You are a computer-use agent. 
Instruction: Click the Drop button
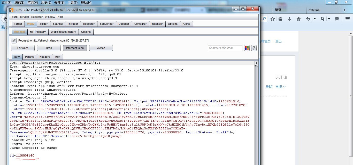49,48
